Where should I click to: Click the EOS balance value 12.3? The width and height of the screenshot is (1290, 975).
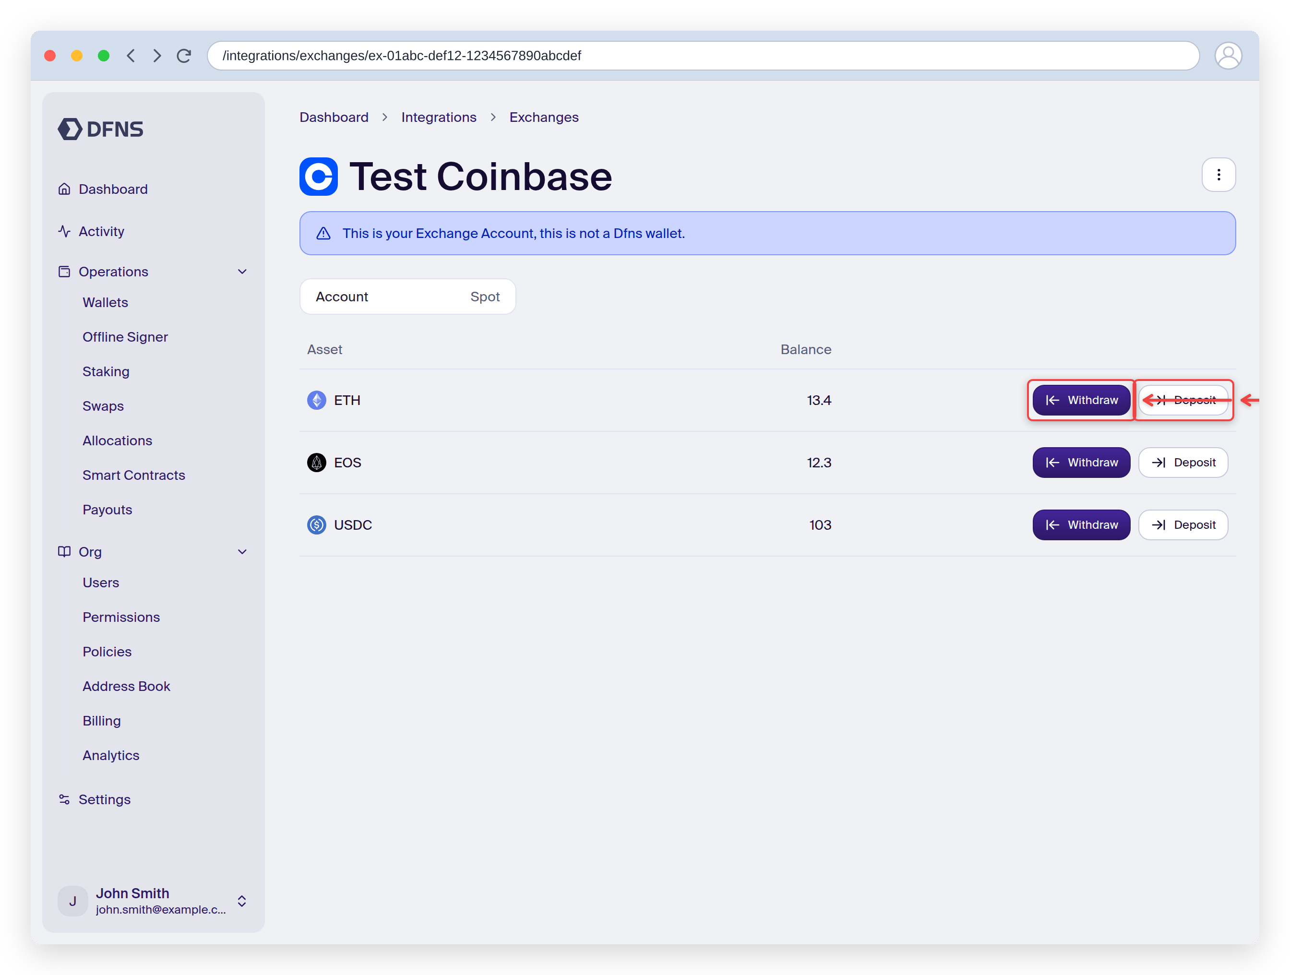click(x=819, y=463)
